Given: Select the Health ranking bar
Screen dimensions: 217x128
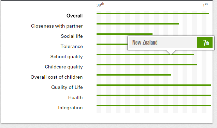Looking at the screenshot, I should pos(154,95).
